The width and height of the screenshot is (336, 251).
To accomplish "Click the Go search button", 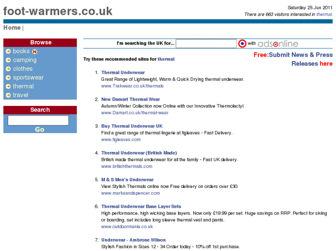I will point(40,129).
